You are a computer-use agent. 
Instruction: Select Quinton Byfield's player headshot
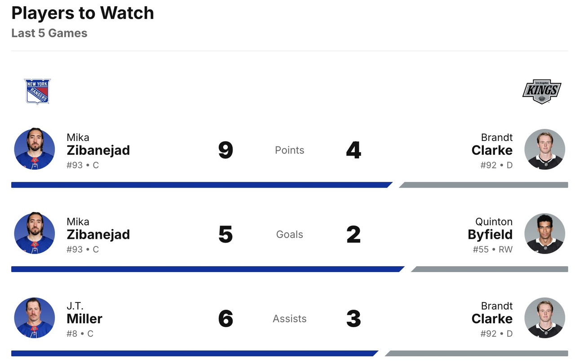[x=544, y=234]
